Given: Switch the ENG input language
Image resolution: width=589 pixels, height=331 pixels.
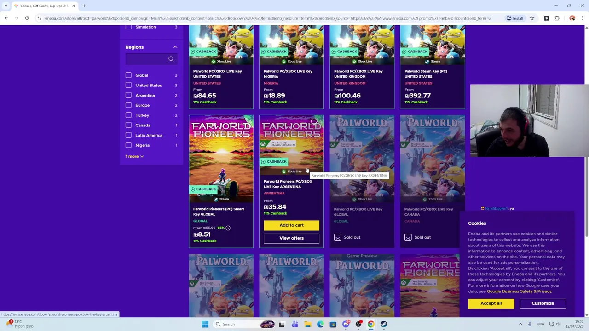Looking at the screenshot, I should tap(541, 324).
